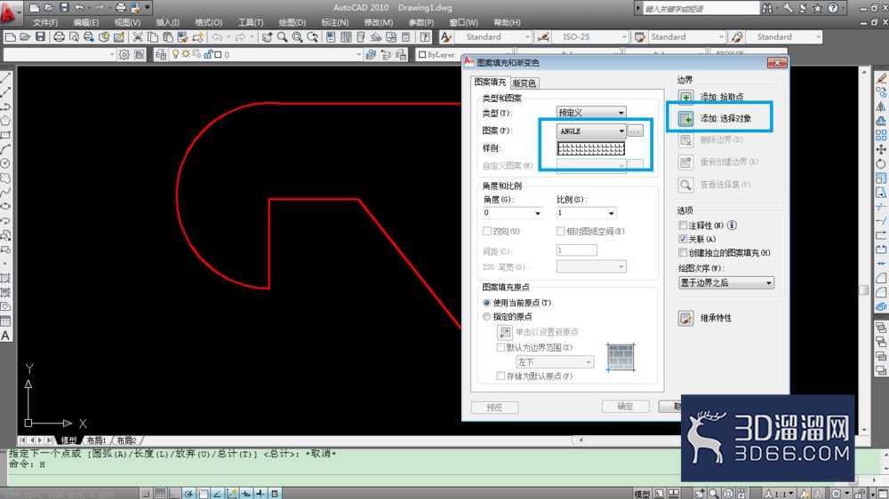Viewport: 889px width, 499px height.
Task: Enable the Annotative (注释性) checkbox
Action: click(x=683, y=226)
